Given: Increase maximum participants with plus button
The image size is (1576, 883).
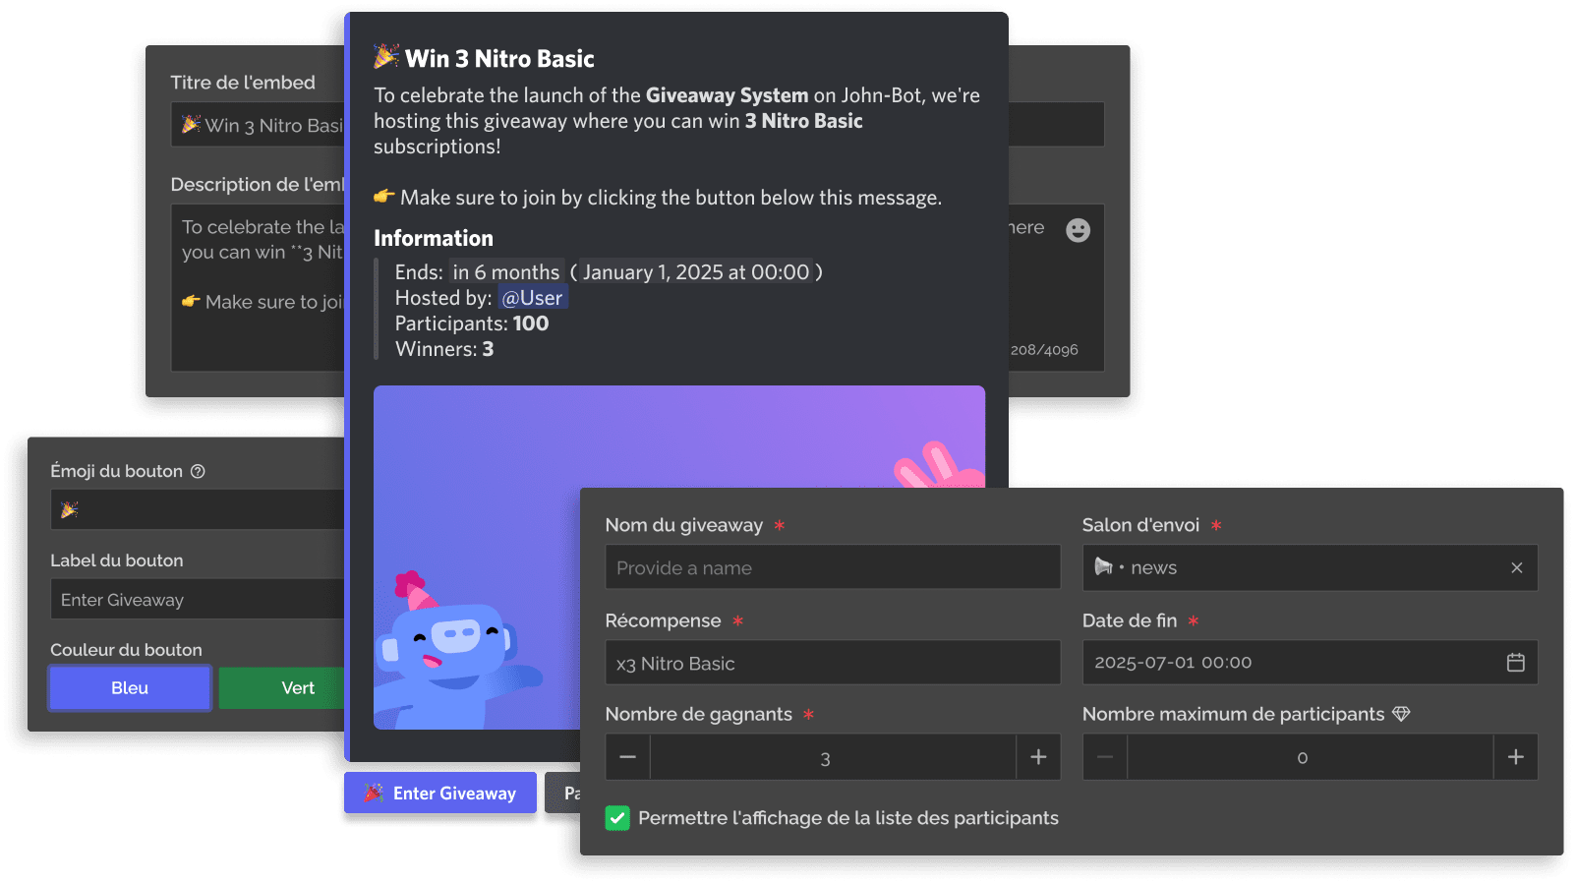Looking at the screenshot, I should pos(1515,757).
